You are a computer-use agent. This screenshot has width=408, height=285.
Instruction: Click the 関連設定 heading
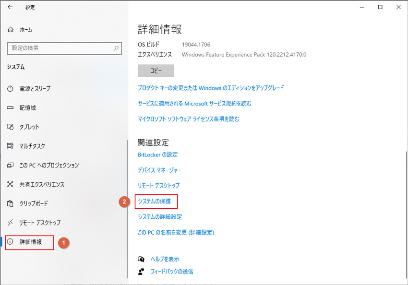pyautogui.click(x=153, y=142)
